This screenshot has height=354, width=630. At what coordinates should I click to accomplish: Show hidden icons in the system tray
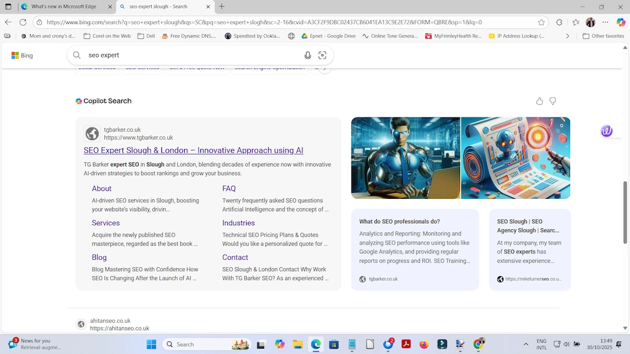(x=525, y=344)
